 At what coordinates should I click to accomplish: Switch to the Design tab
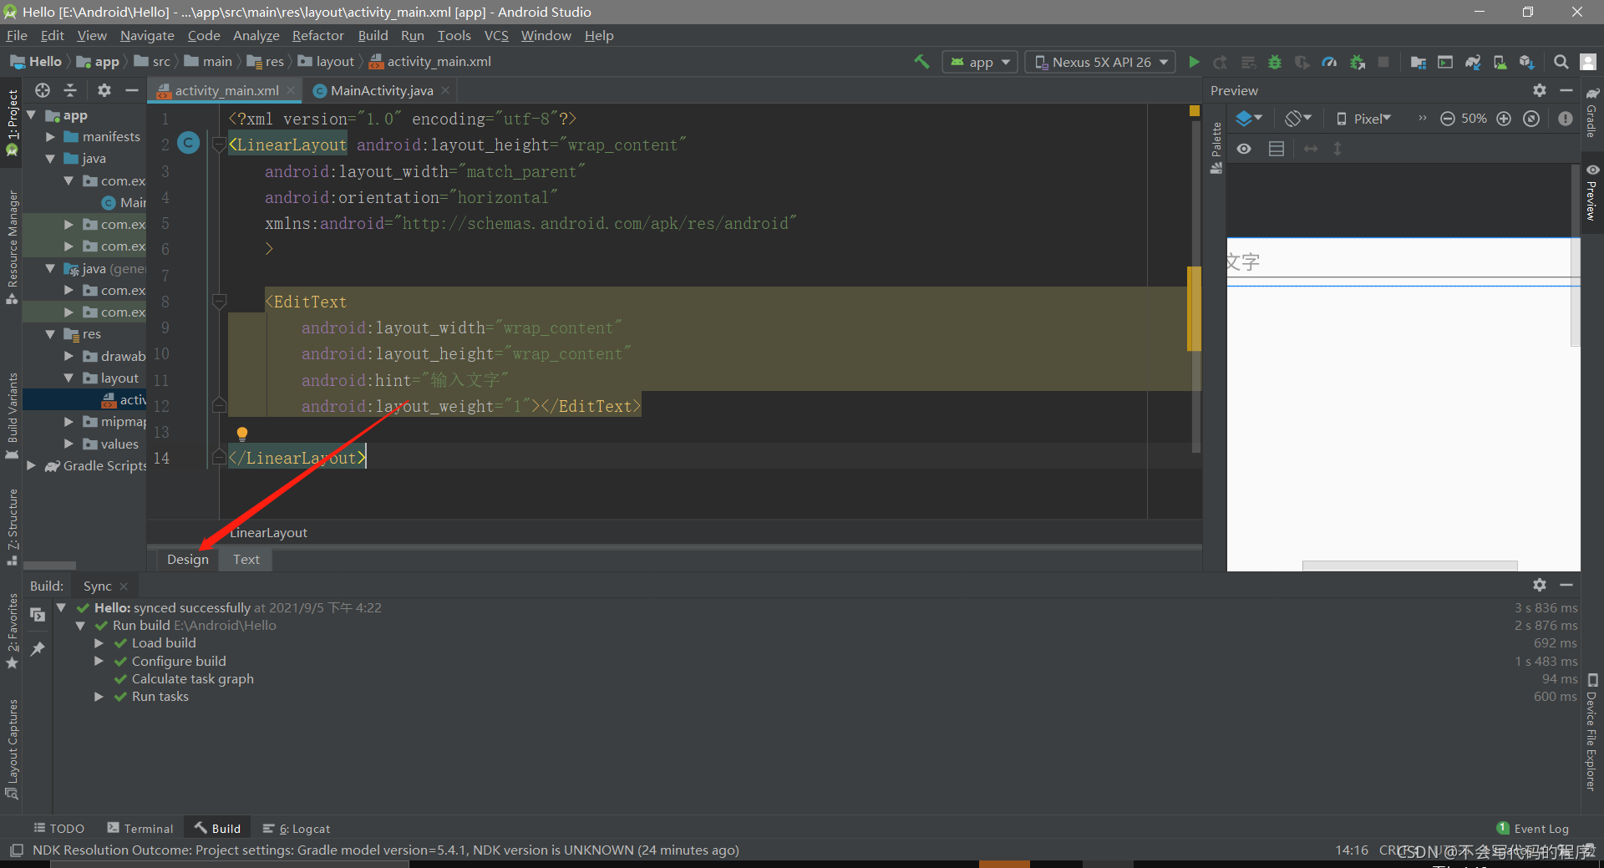click(187, 559)
